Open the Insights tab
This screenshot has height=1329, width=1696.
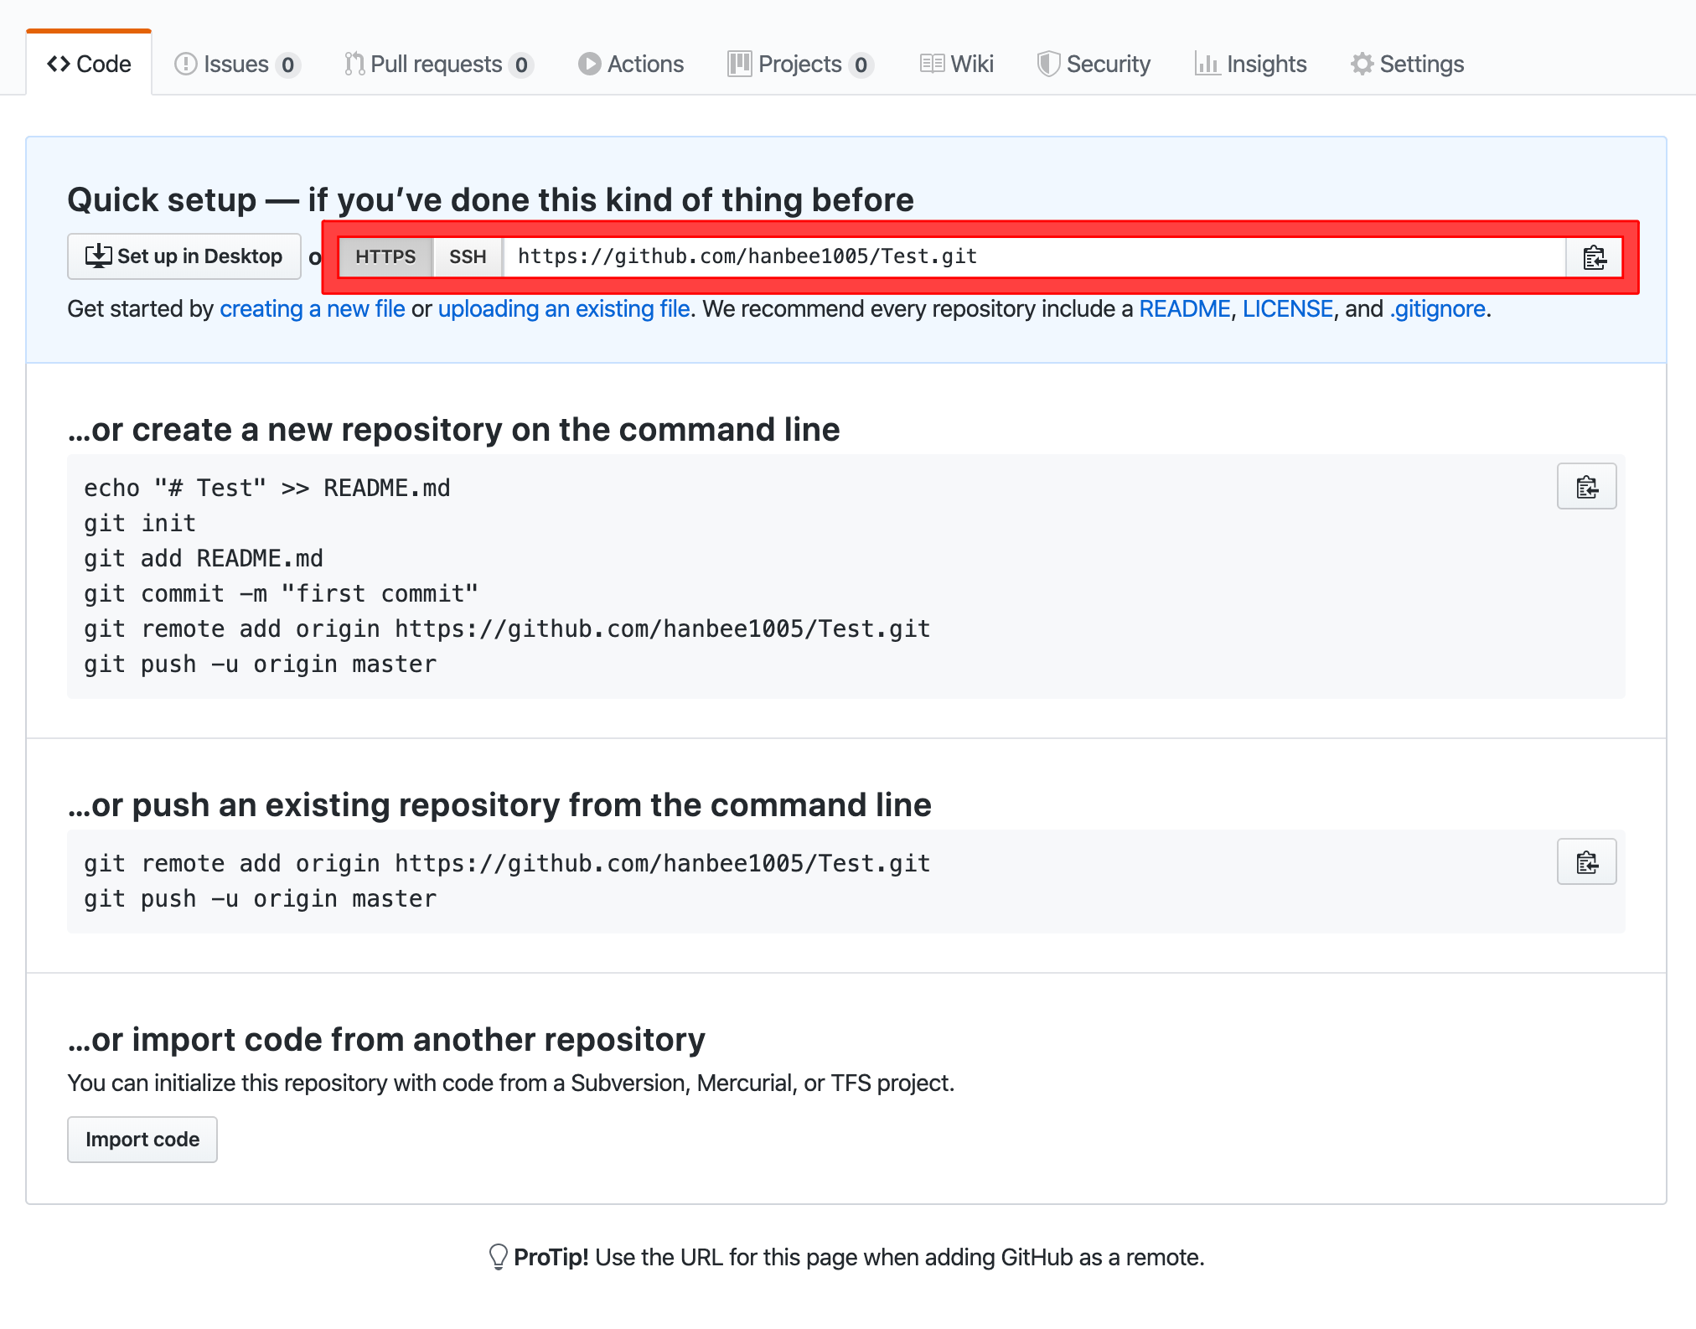pyautogui.click(x=1250, y=65)
